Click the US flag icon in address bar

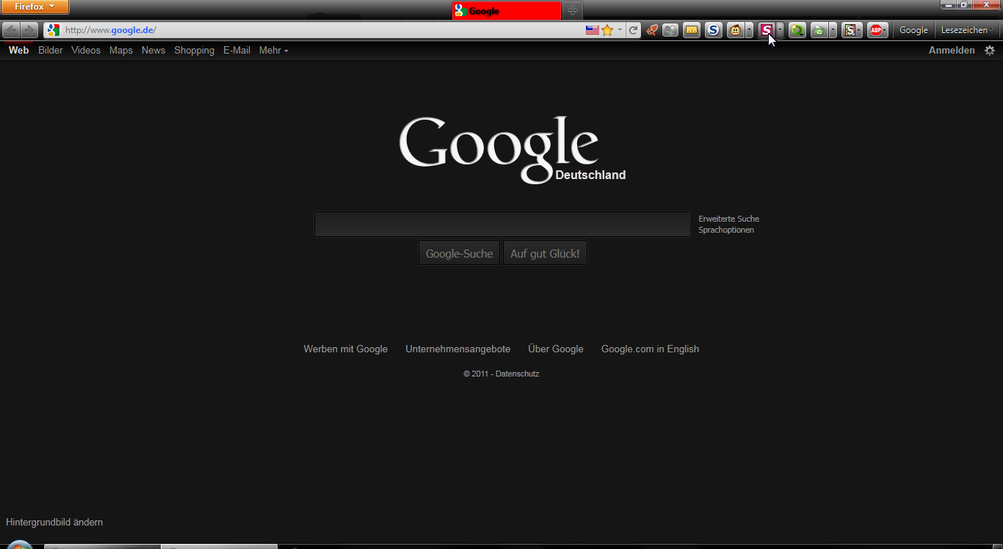point(592,30)
